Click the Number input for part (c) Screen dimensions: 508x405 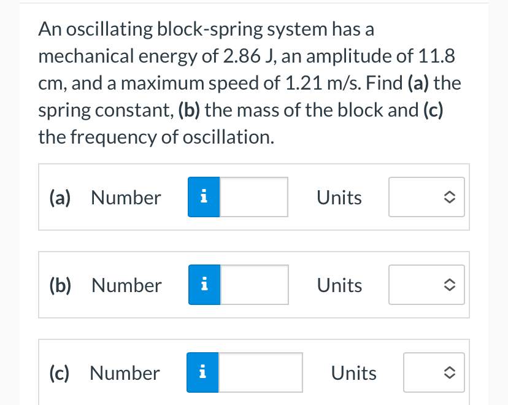click(x=261, y=372)
